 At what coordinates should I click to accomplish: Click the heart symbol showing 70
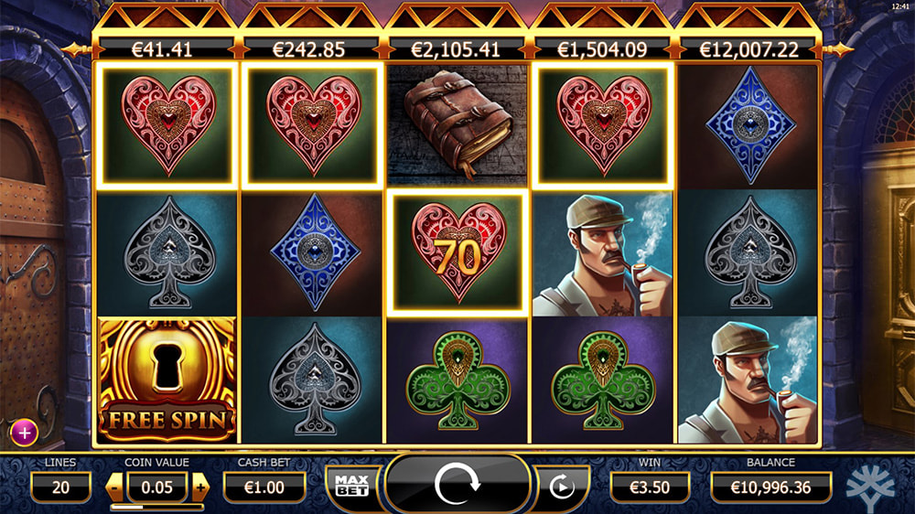click(x=457, y=252)
